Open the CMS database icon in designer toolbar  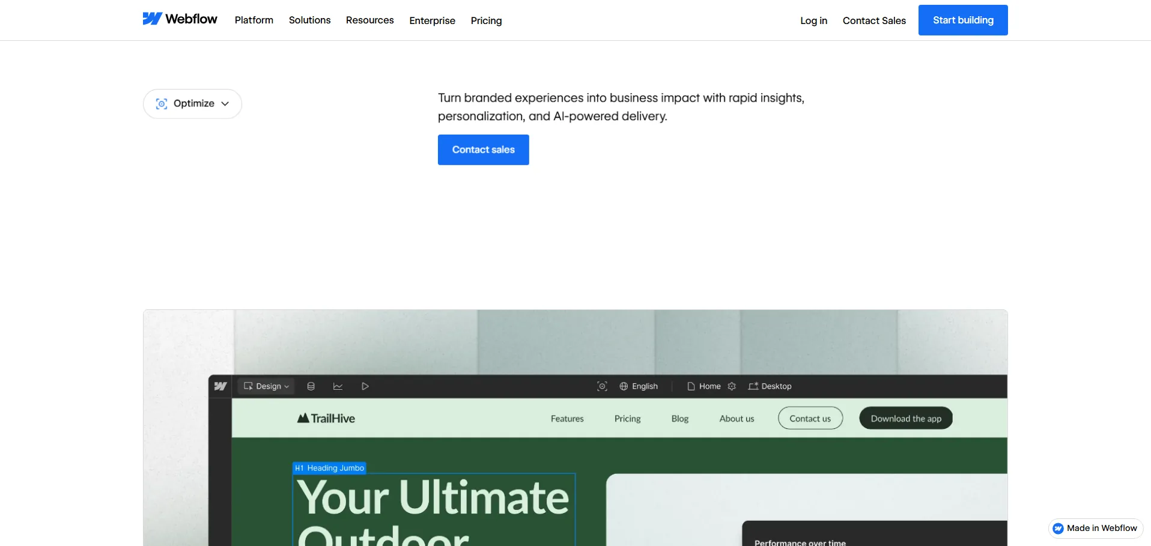(x=311, y=386)
